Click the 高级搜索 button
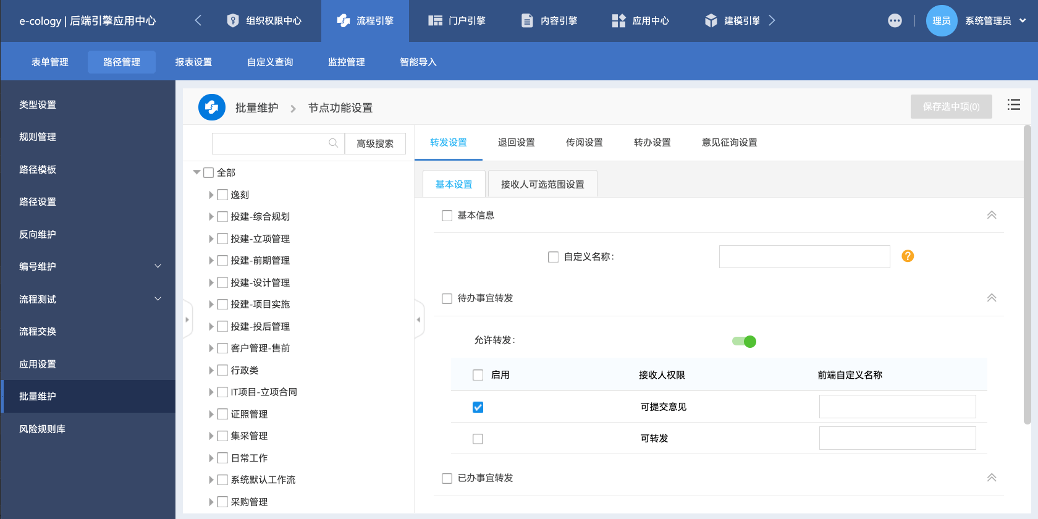 tap(375, 143)
